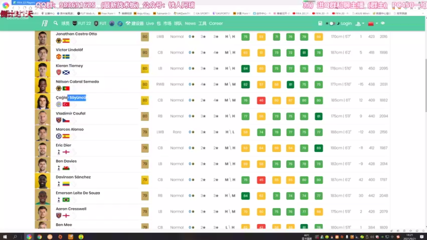The image size is (427, 240).
Task: Click Colombia flag under Davinson Sánchez
Action: pyautogui.click(x=66, y=184)
